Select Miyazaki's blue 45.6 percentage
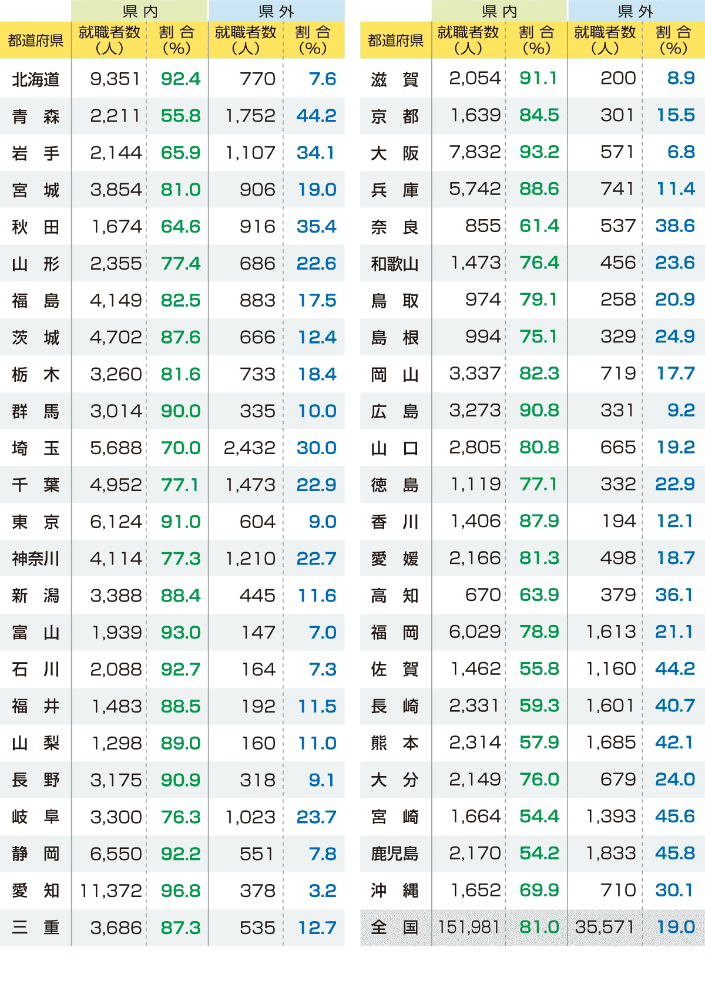Viewport: 705px width, 981px height. point(675,817)
